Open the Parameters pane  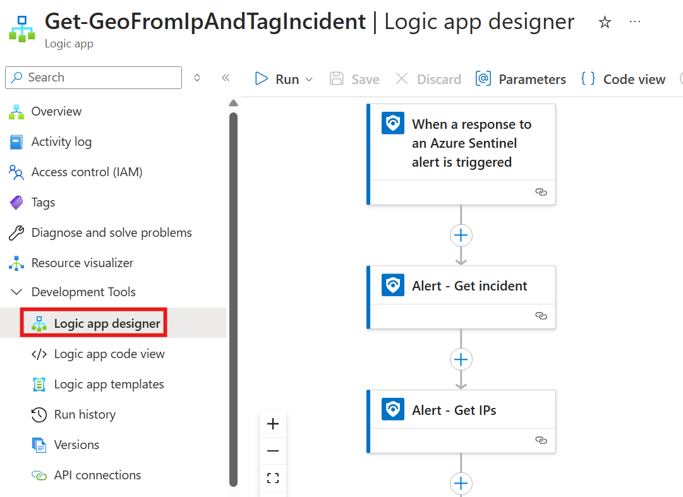[521, 79]
